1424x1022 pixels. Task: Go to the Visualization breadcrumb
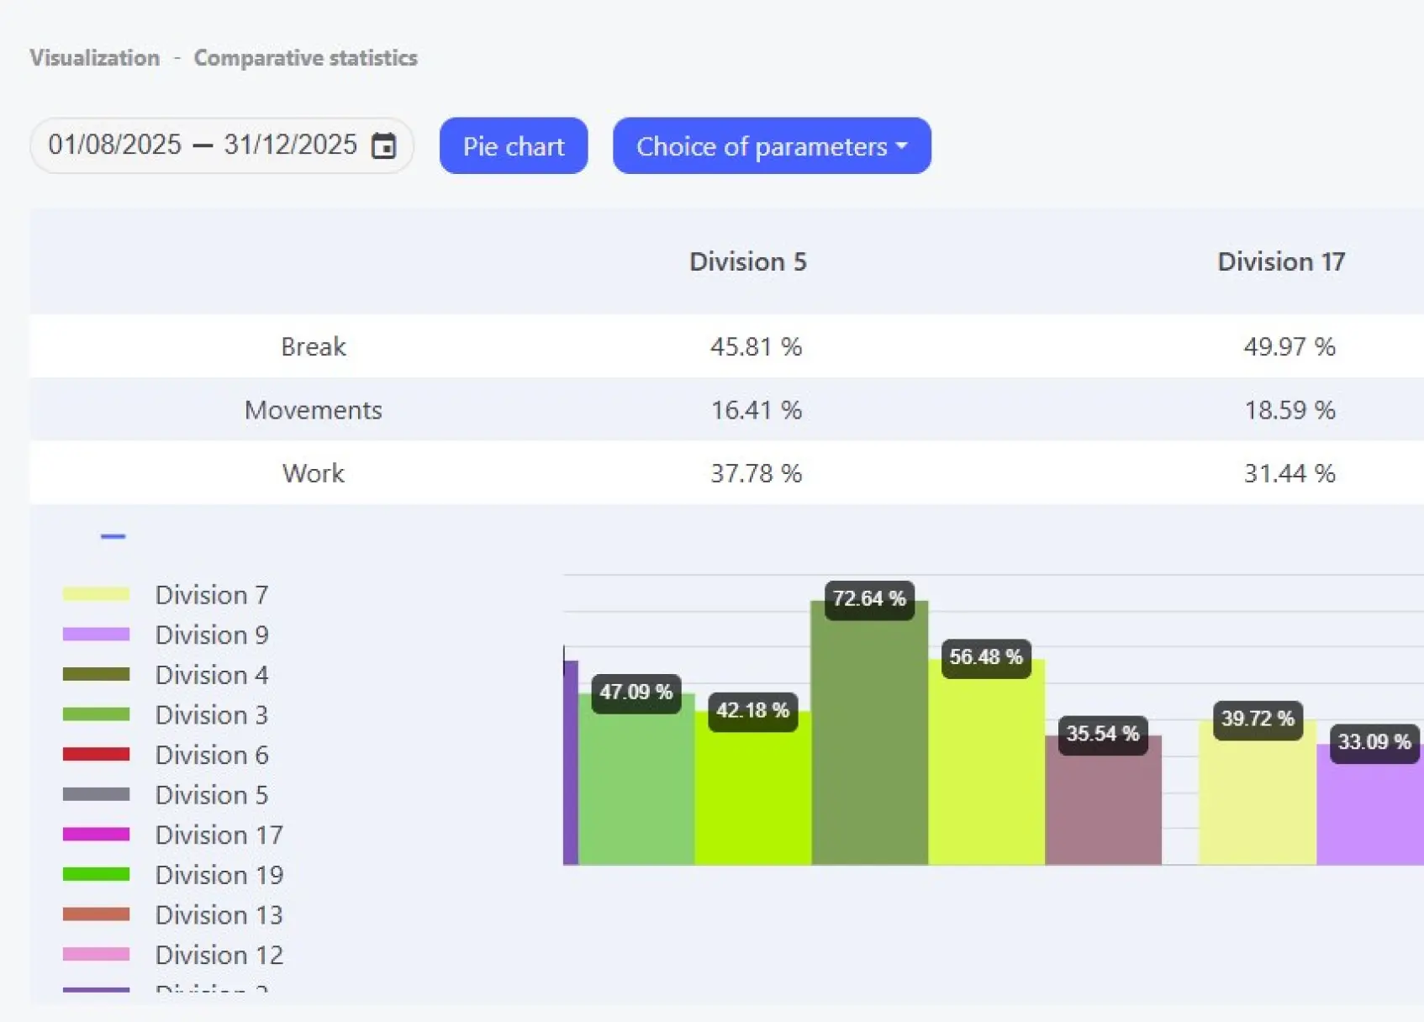point(95,58)
